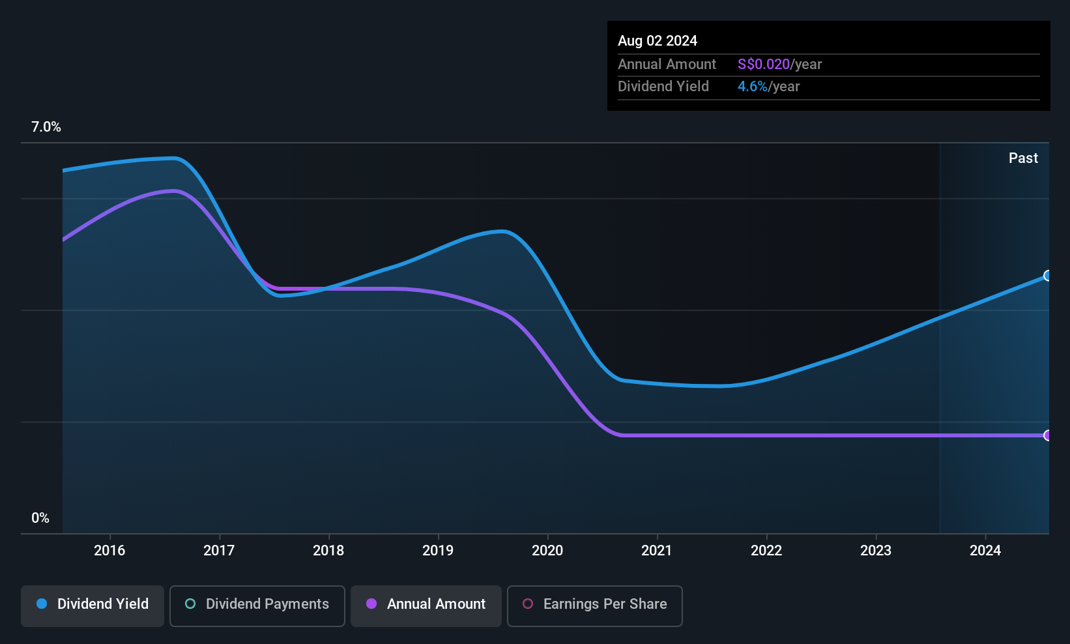The width and height of the screenshot is (1070, 644).
Task: Enable the Dividend Payments series
Action: pyautogui.click(x=257, y=606)
